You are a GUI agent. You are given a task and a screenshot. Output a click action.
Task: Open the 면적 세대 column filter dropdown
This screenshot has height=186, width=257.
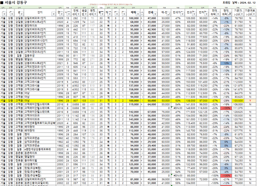point(95,14)
